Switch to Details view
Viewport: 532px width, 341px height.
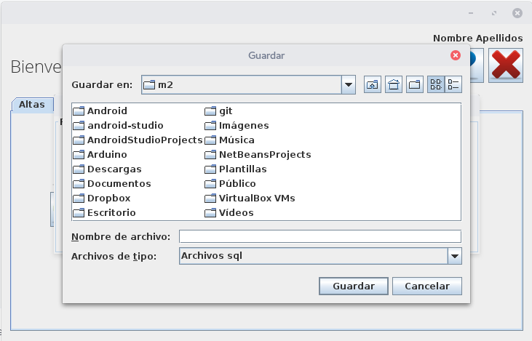[453, 85]
